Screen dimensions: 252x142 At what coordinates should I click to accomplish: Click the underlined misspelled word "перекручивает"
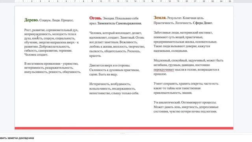tap(164, 70)
